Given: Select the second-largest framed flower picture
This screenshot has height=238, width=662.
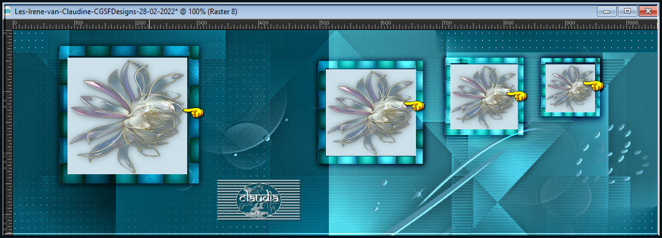Looking at the screenshot, I should pos(371,112).
